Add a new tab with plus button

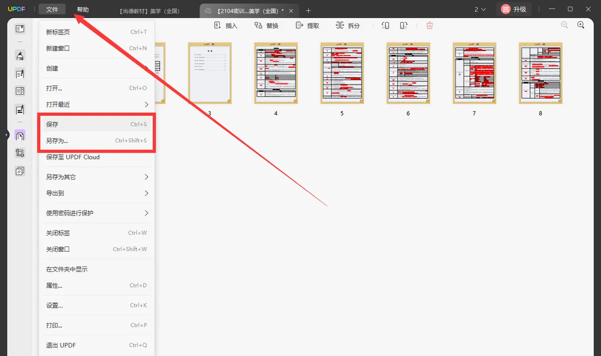coord(309,10)
